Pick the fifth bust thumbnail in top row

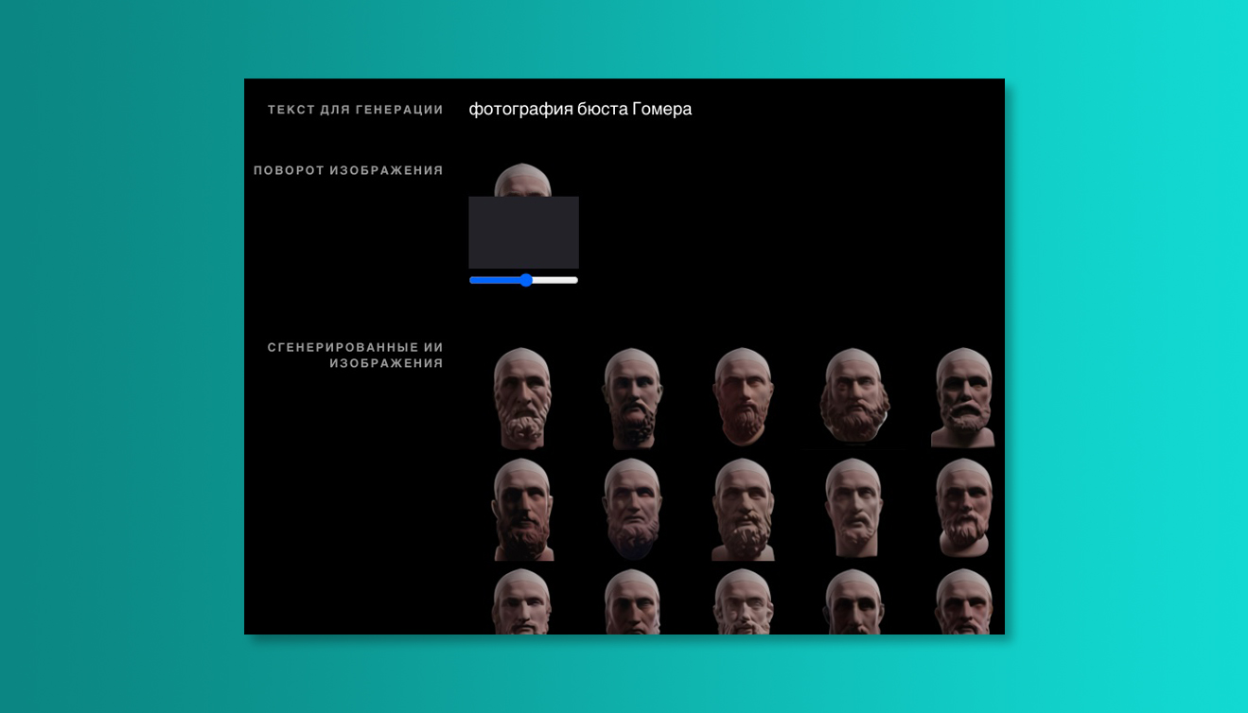point(963,397)
